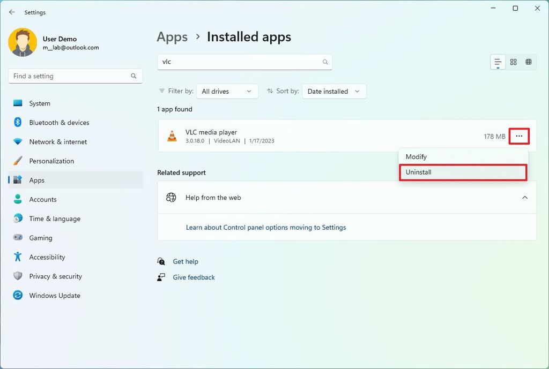This screenshot has width=549, height=369.
Task: Click the back arrow in Settings
Action: pos(12,12)
